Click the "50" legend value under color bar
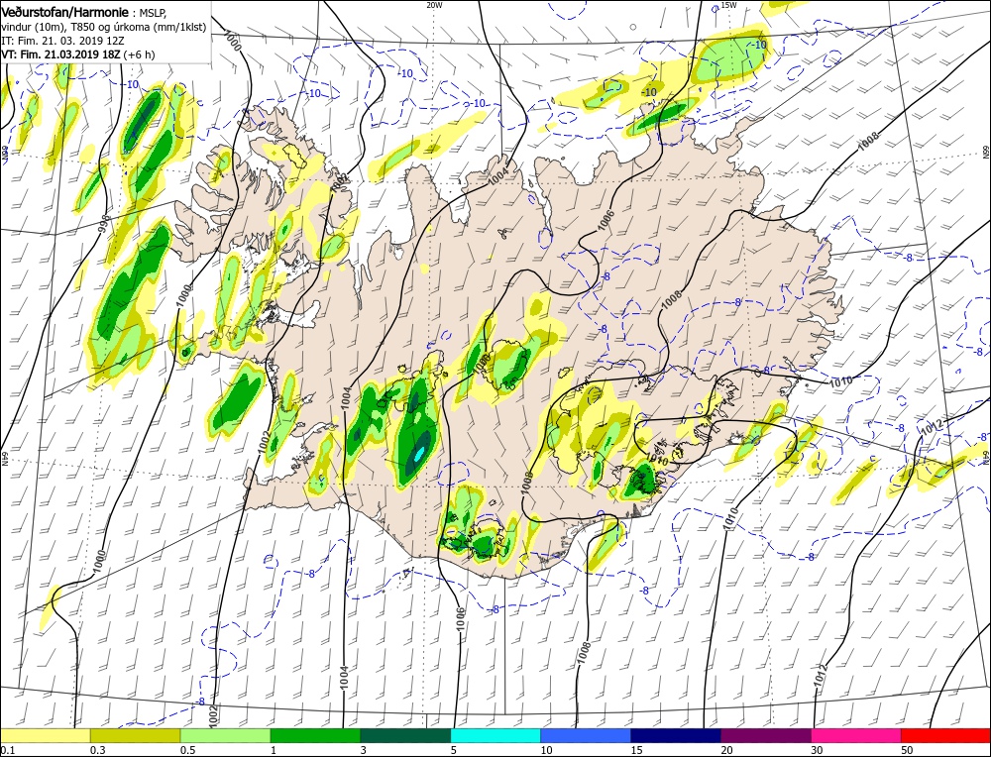This screenshot has width=991, height=757. pos(907,749)
